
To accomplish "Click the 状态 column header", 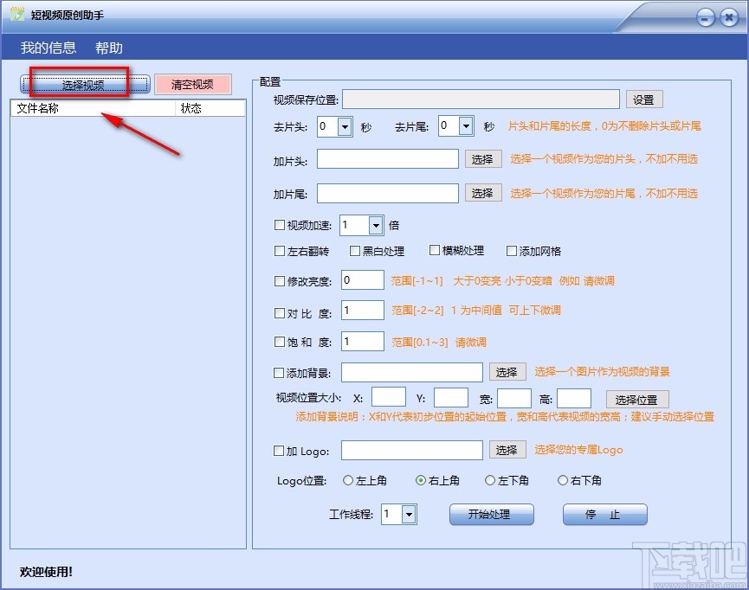I will [210, 108].
